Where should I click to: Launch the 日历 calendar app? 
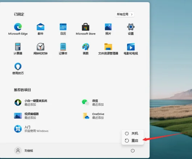click(63, 29)
